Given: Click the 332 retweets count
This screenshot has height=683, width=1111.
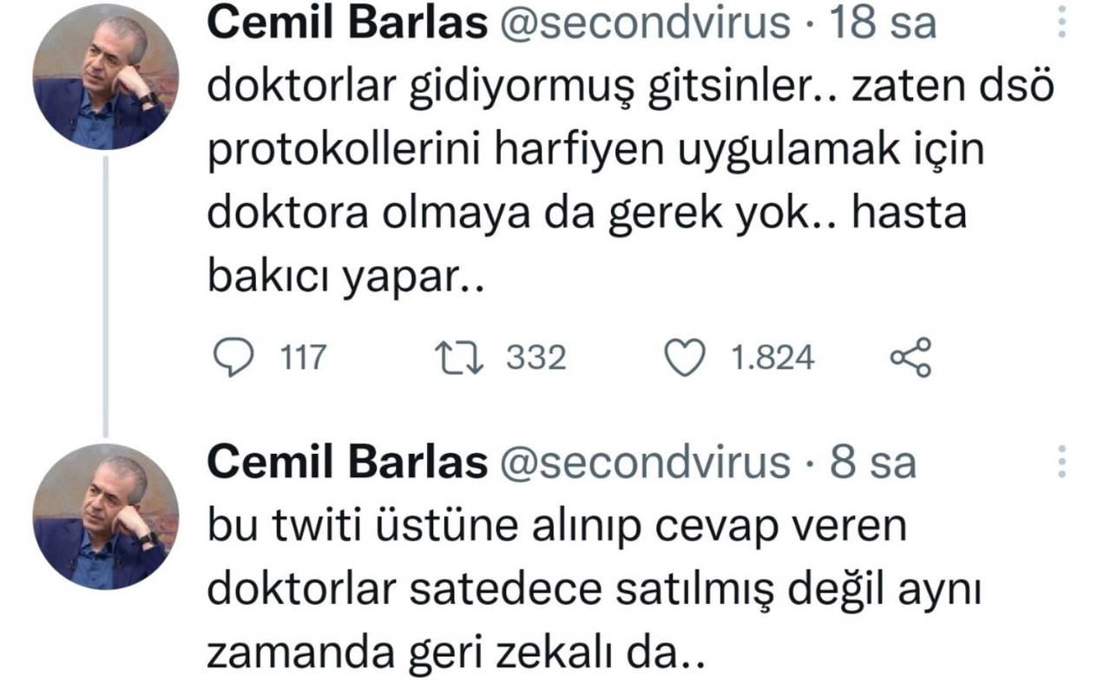Looking at the screenshot, I should 536,358.
